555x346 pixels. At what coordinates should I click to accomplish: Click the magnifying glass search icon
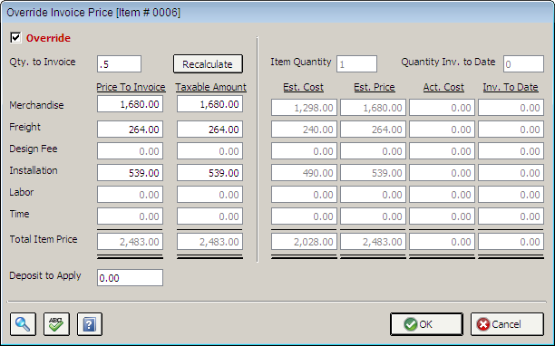tap(23, 323)
